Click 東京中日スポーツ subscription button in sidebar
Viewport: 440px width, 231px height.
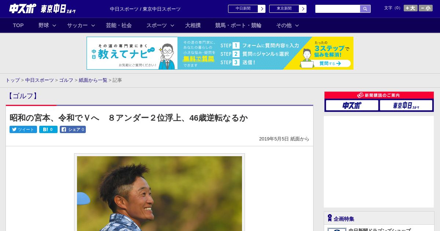(406, 105)
